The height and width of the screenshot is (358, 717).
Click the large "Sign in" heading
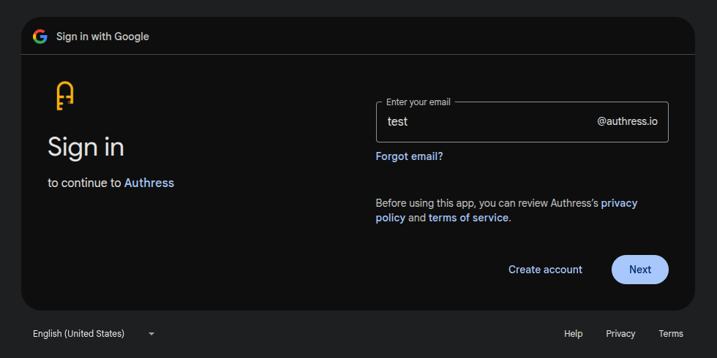click(x=86, y=148)
